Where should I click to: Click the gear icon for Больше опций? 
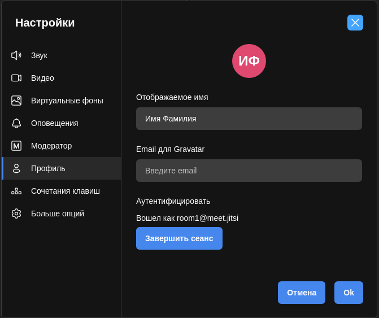click(16, 214)
